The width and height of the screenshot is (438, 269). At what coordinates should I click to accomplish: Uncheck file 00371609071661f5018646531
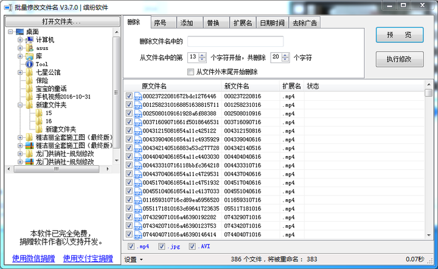[129, 122]
